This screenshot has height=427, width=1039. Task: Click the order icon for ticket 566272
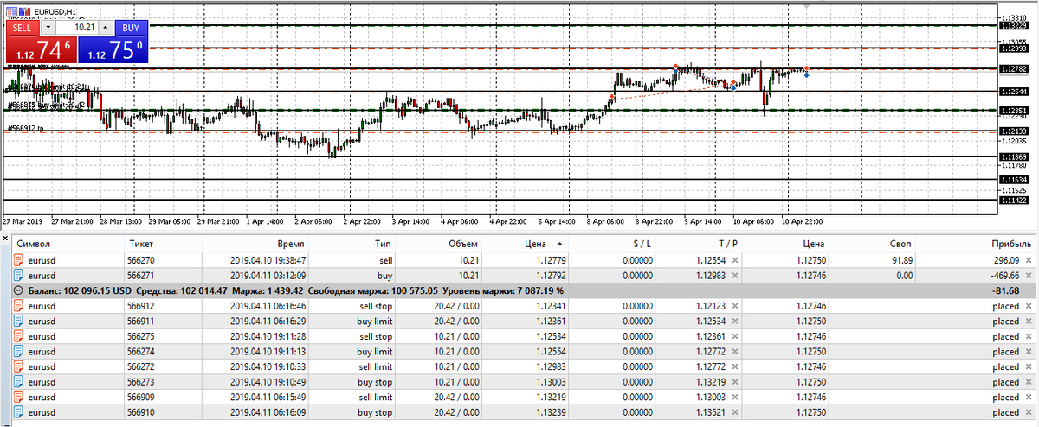[x=19, y=367]
